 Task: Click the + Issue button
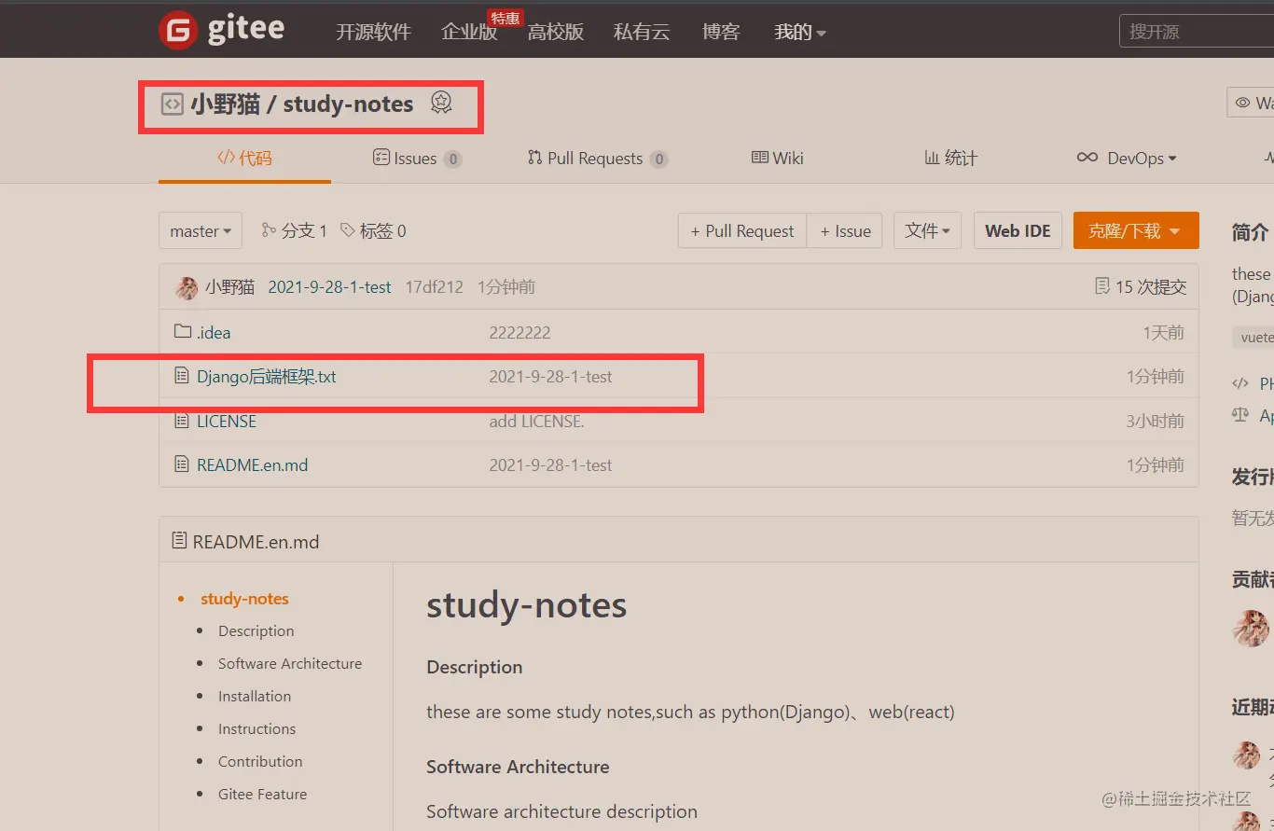(x=846, y=230)
